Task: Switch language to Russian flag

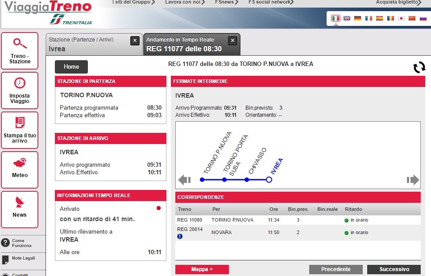Action: coord(423,18)
